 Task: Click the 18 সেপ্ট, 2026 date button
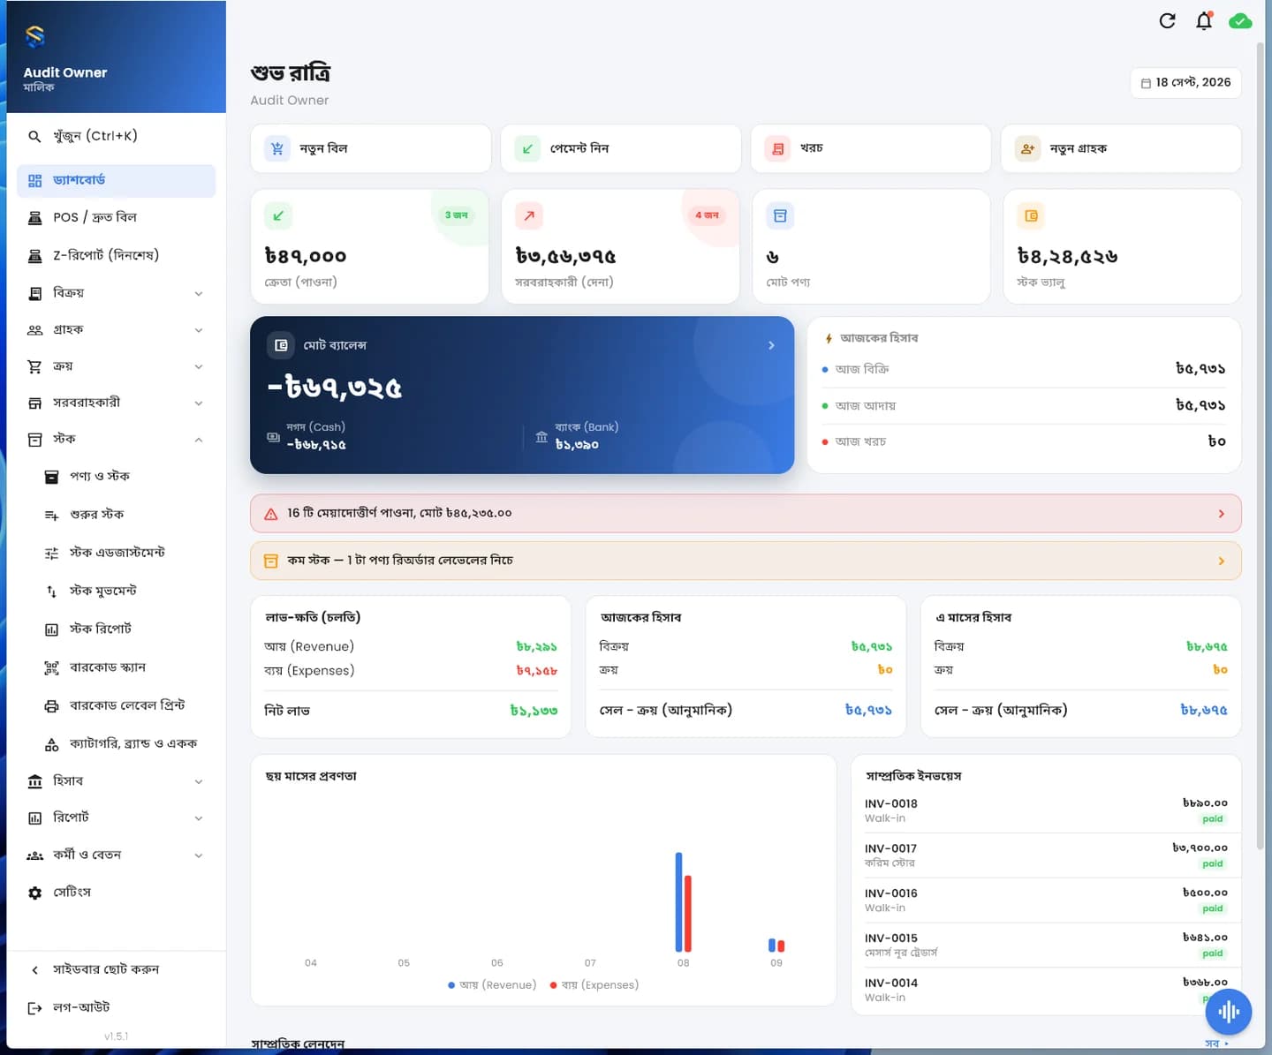click(1185, 82)
